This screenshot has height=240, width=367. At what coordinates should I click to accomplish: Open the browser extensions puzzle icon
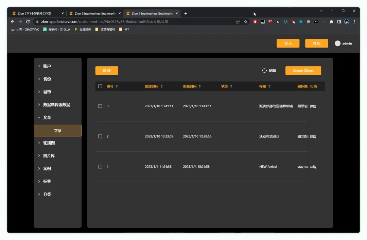coord(331,22)
